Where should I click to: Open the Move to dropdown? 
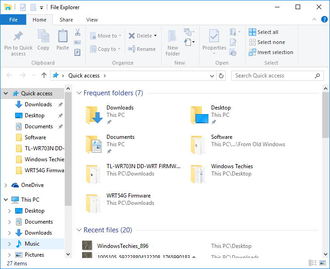(106, 36)
